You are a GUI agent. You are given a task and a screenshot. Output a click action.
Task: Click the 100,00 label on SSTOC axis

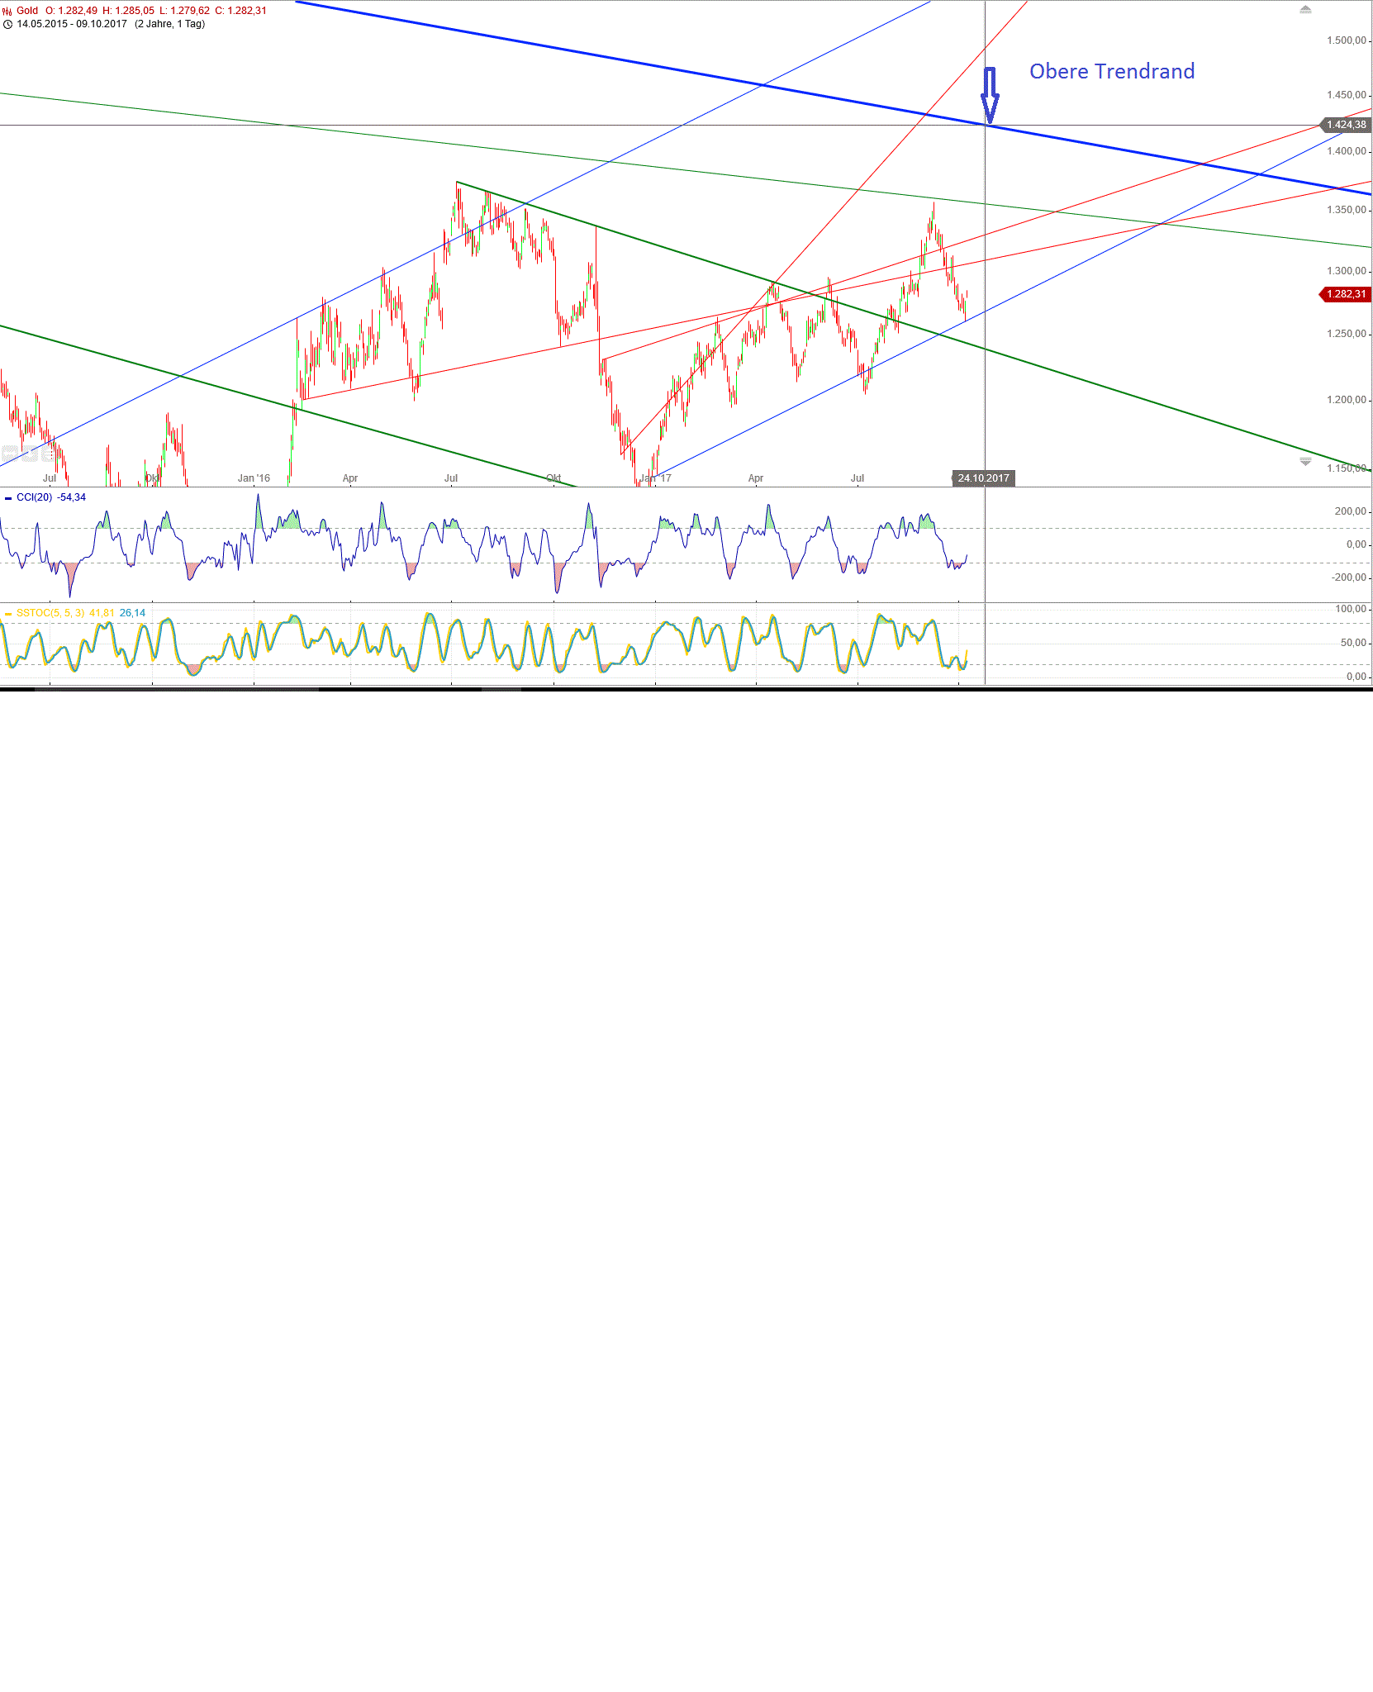[1351, 609]
